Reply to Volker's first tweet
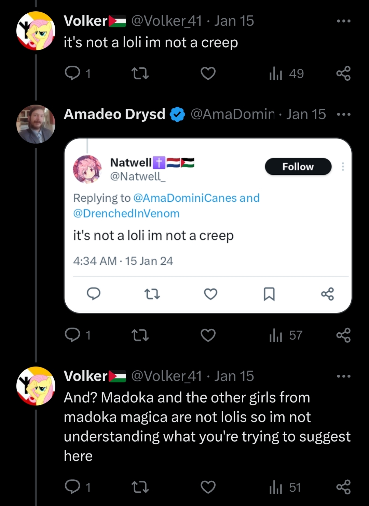 pos(72,73)
